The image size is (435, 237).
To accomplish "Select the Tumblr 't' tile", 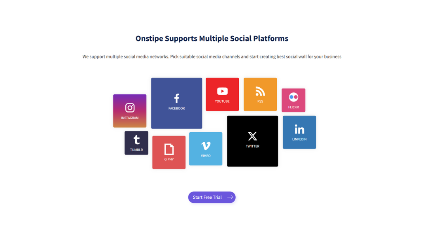I will point(136,143).
